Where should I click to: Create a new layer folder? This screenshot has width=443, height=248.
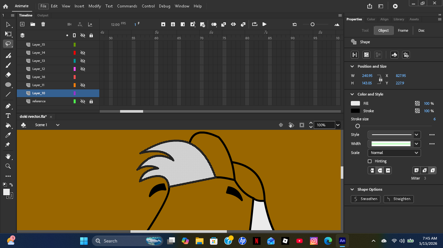pos(33,24)
